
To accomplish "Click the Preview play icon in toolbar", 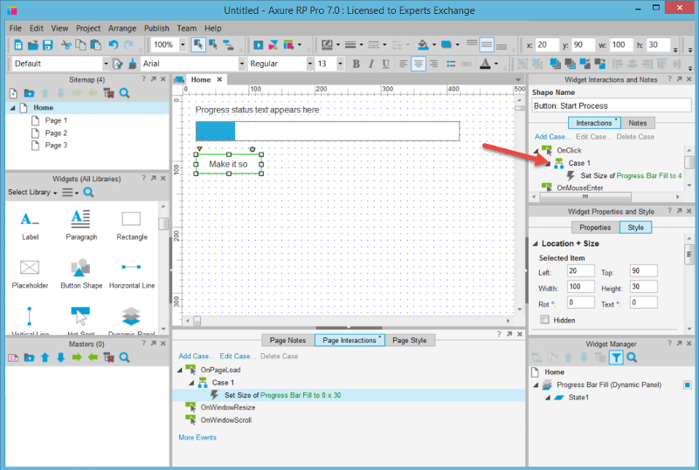I will point(258,44).
